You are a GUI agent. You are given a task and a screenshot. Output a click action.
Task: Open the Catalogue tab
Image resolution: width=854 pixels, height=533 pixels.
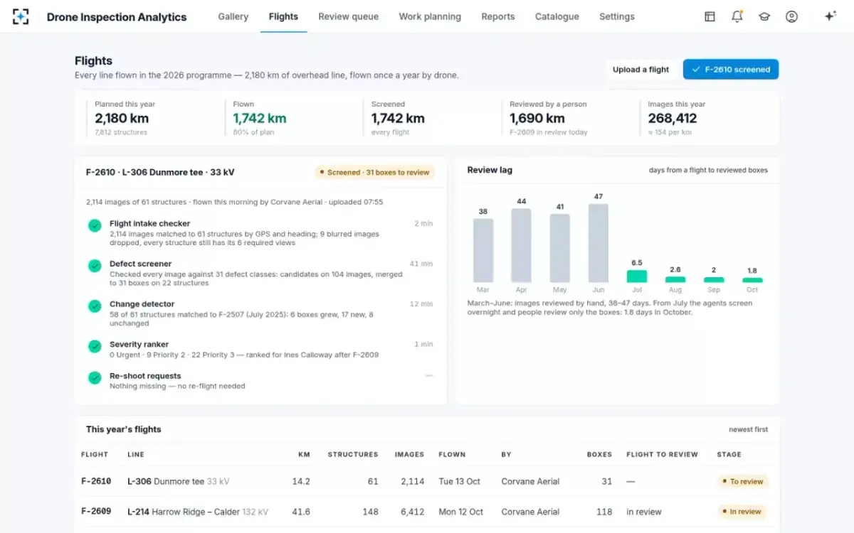[557, 16]
